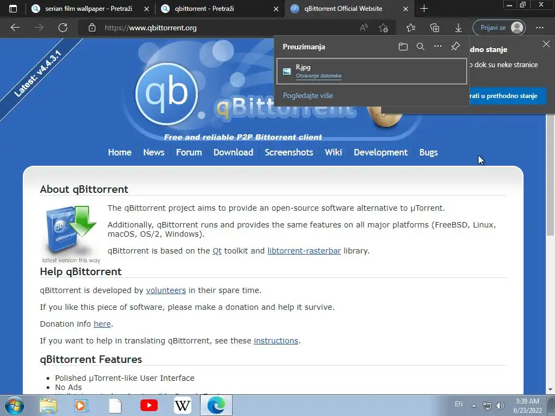Reload the page with refresh icon
555x416 pixels.
pos(63,28)
